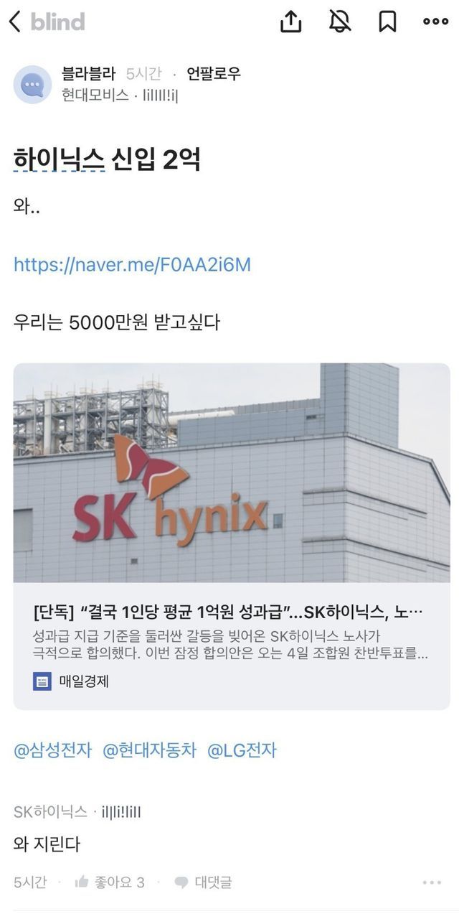Open the naver.me/F0AA2i6M link
Image resolution: width=459 pixels, height=919 pixels.
click(132, 265)
